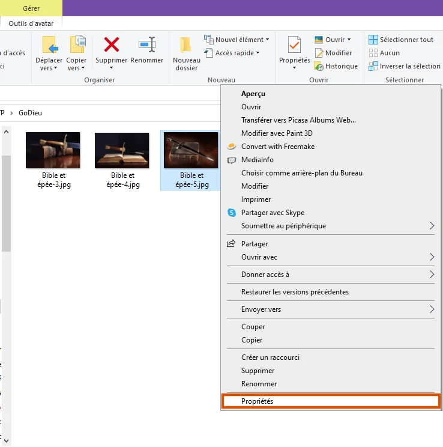Expand the Copier vers dropdown
443x447 pixels.
[x=76, y=65]
